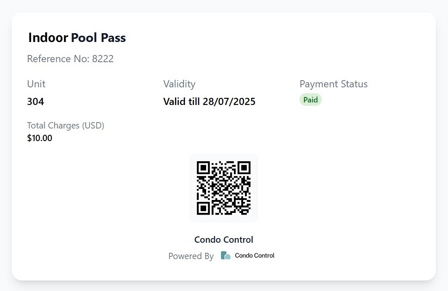Click the Payment Status label
The image size is (448, 291).
[334, 84]
